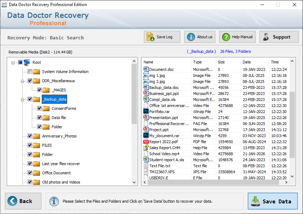Open the Support button
This screenshot has width=303, height=214.
(279, 37)
